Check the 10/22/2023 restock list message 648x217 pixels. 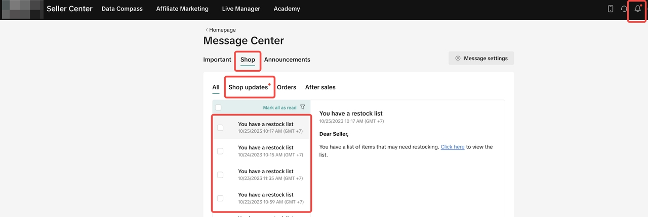(x=220, y=198)
